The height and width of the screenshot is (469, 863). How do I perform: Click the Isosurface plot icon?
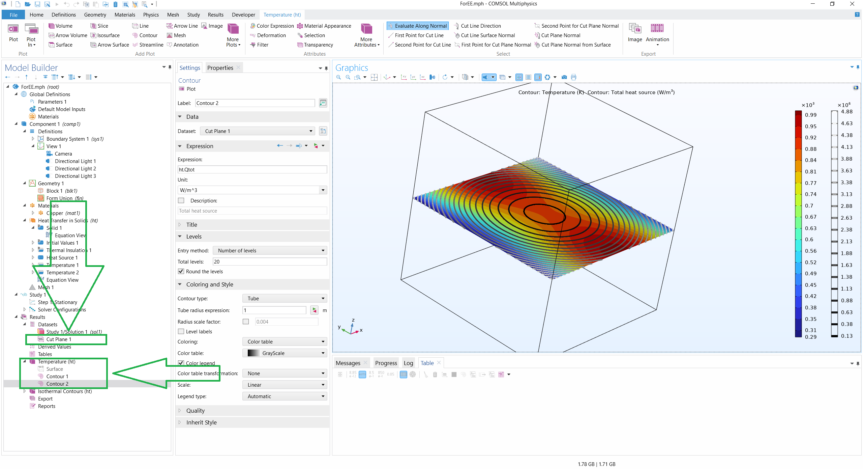point(93,35)
